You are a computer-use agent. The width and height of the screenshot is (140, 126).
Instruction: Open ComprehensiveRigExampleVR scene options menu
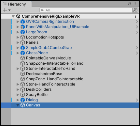coord(135,16)
